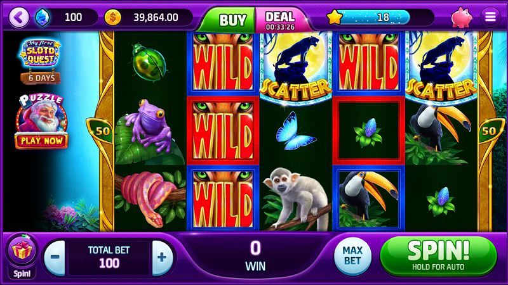Tap the white monkey reel symbol
The height and width of the screenshot is (285, 508).
(297, 198)
